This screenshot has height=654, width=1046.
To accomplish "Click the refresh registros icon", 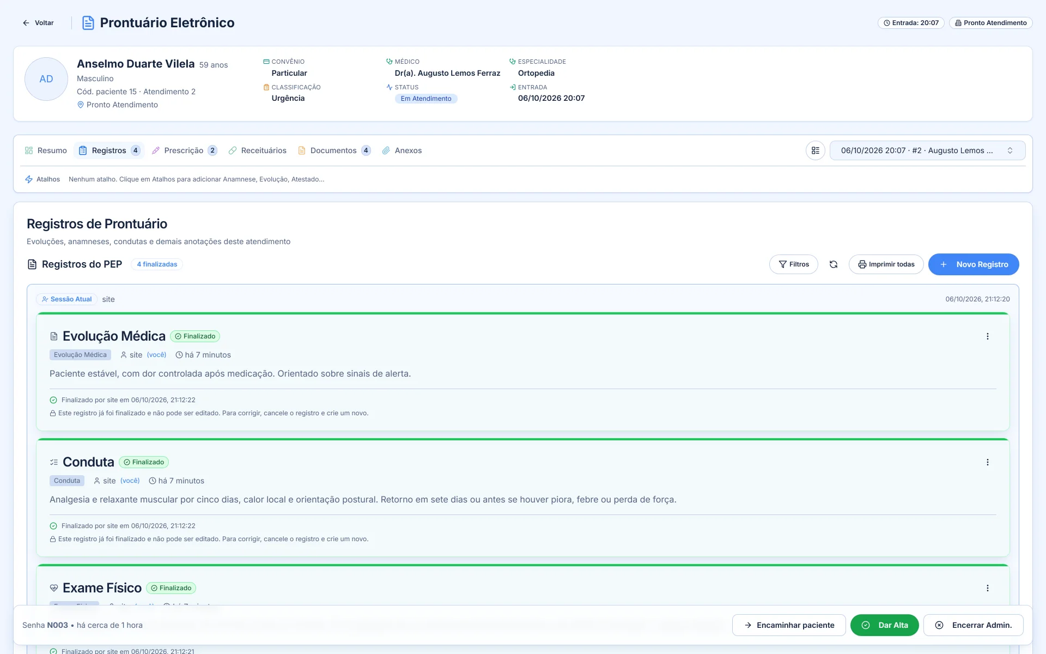I will pyautogui.click(x=834, y=264).
